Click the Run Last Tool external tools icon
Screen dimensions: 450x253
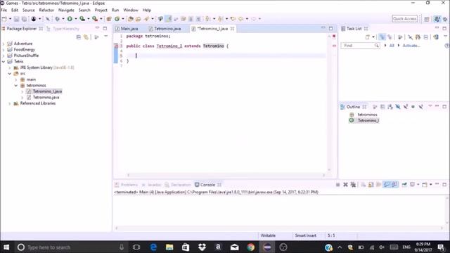tap(95, 19)
